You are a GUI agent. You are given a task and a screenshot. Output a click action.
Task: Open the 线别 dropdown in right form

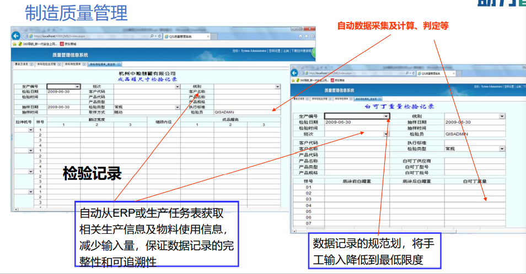tap(501, 116)
